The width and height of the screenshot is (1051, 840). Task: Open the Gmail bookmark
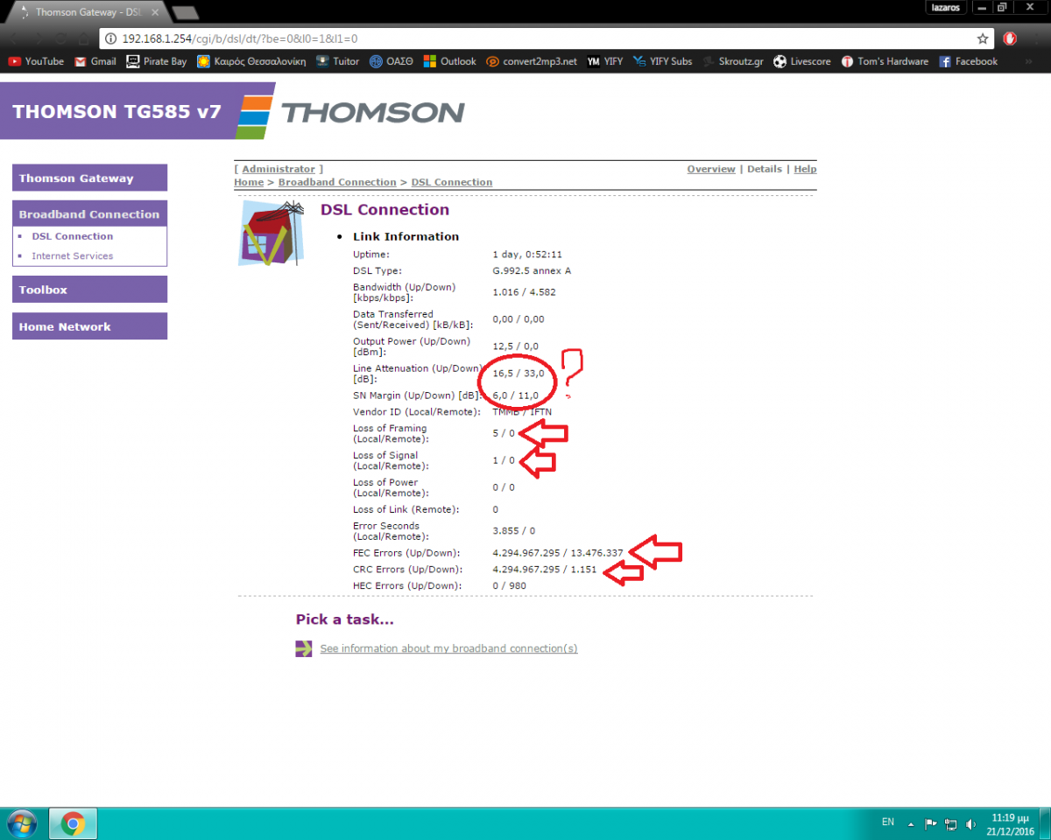click(95, 61)
